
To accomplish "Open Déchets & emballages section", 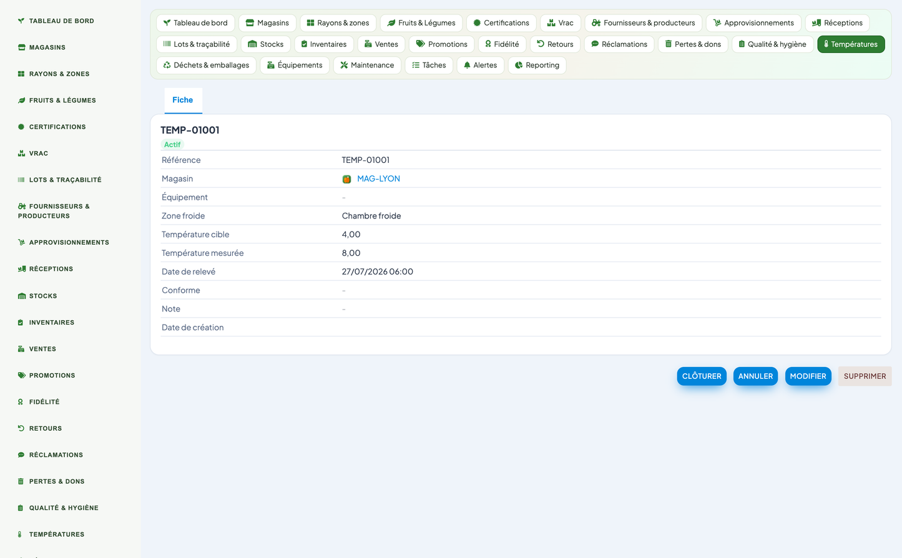I will tap(206, 66).
